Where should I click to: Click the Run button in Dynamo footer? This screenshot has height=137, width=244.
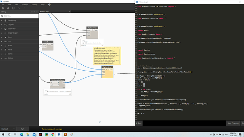click(x=22, y=129)
